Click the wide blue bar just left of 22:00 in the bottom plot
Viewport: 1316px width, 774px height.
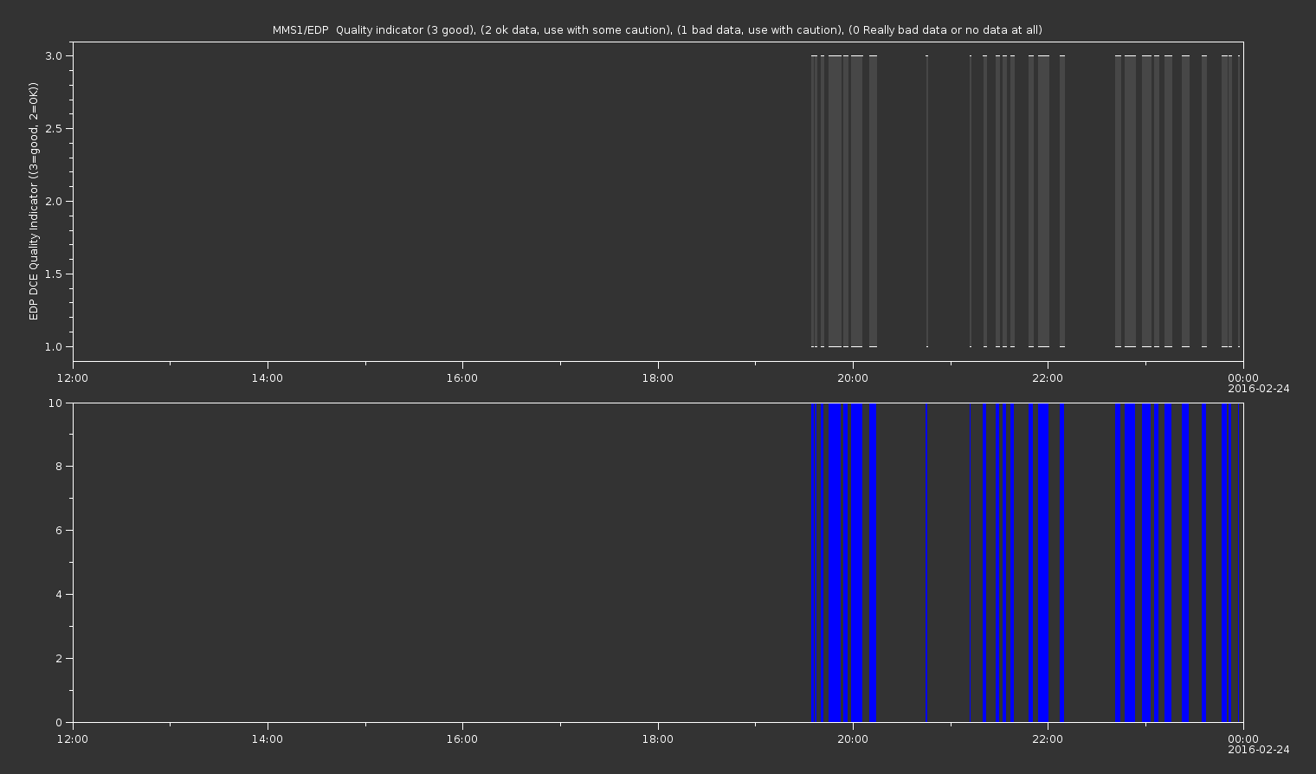(1043, 563)
